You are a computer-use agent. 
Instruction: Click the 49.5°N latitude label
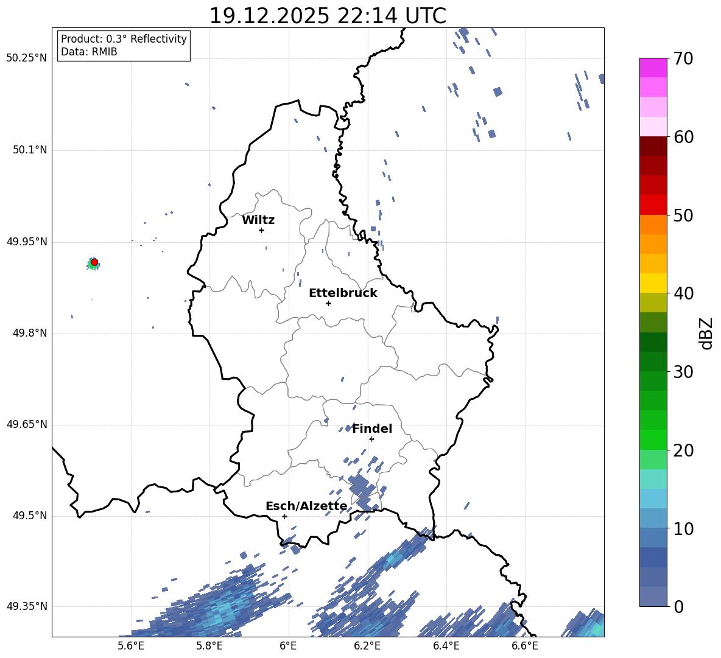point(29,516)
